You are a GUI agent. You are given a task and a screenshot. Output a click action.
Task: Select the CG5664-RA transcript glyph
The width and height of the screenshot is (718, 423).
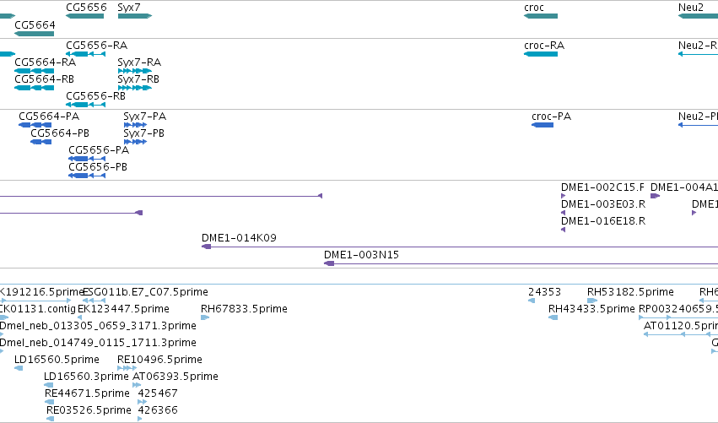(35, 71)
